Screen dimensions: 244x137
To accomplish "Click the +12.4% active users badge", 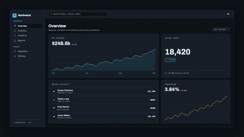I will (x=170, y=60).
